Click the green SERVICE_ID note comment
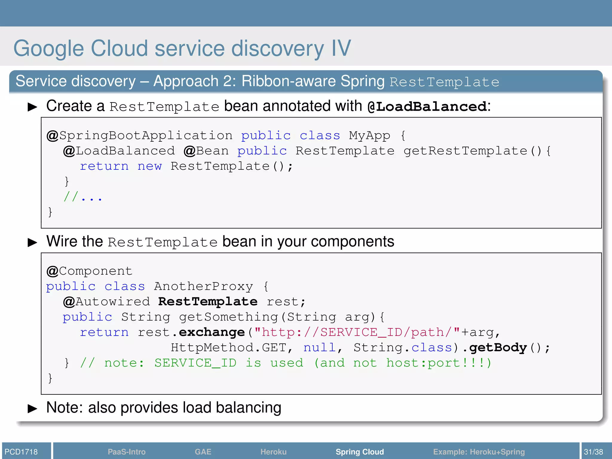612x459 pixels. tap(286, 363)
